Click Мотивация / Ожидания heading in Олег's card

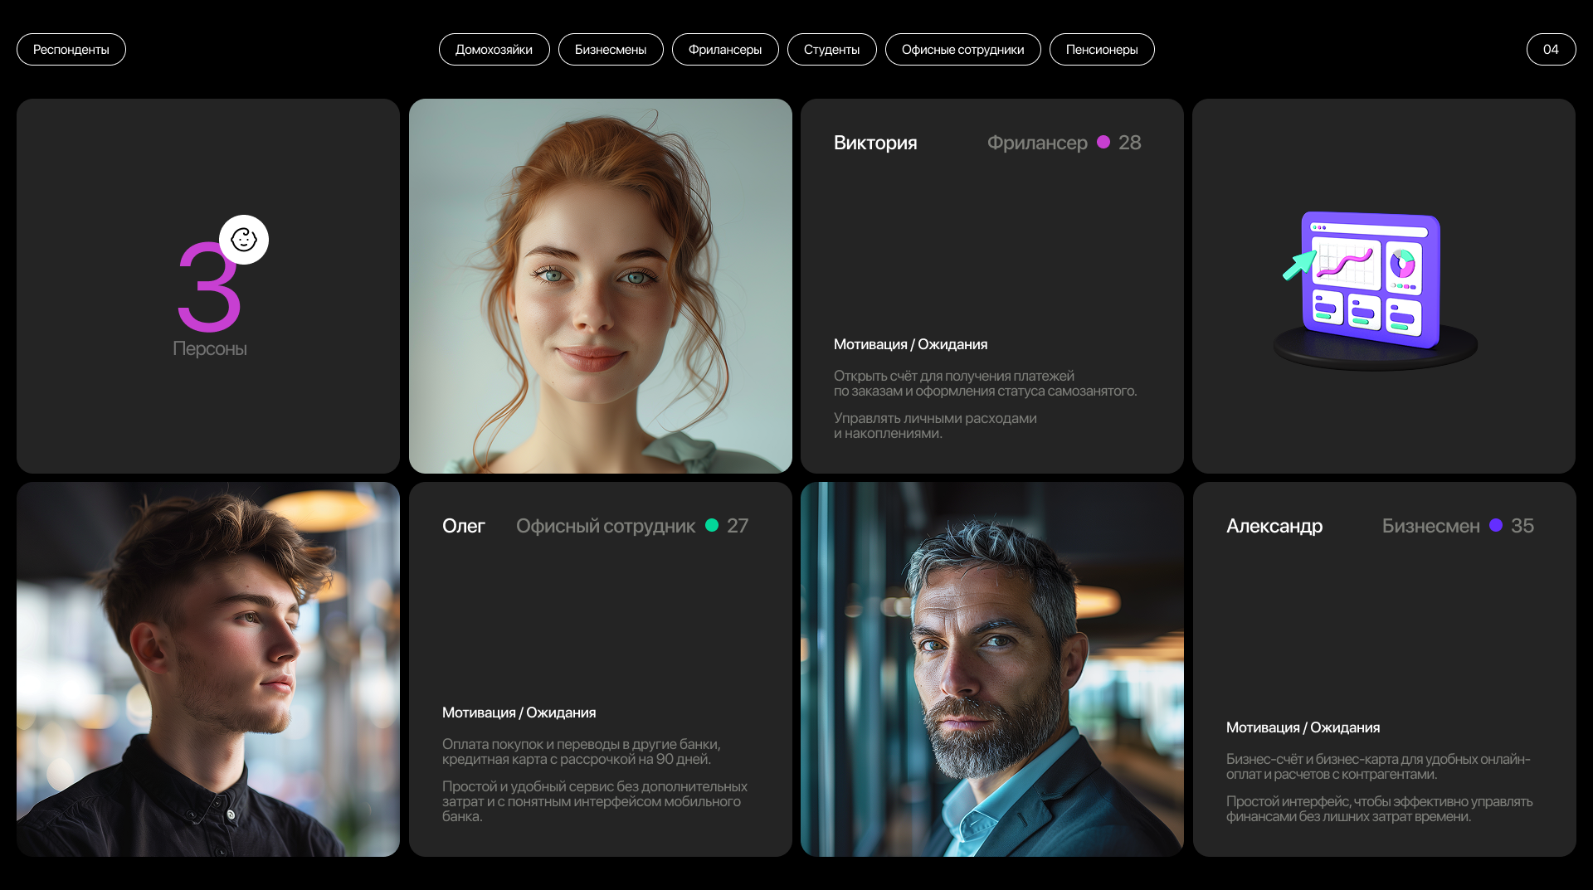[519, 712]
